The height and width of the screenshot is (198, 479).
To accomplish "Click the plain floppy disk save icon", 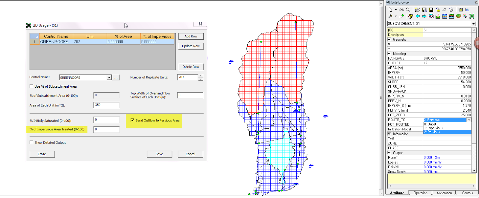I will [431, 10].
